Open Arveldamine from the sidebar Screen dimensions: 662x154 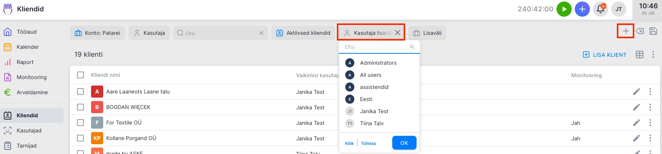coord(32,92)
